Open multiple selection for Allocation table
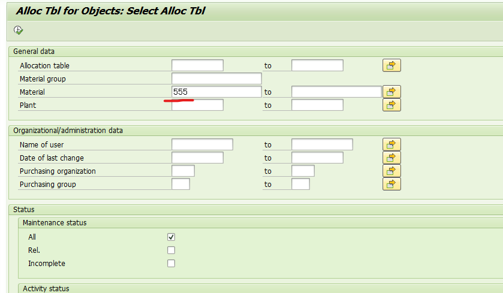Viewport: 503px width, 293px height. pos(391,65)
